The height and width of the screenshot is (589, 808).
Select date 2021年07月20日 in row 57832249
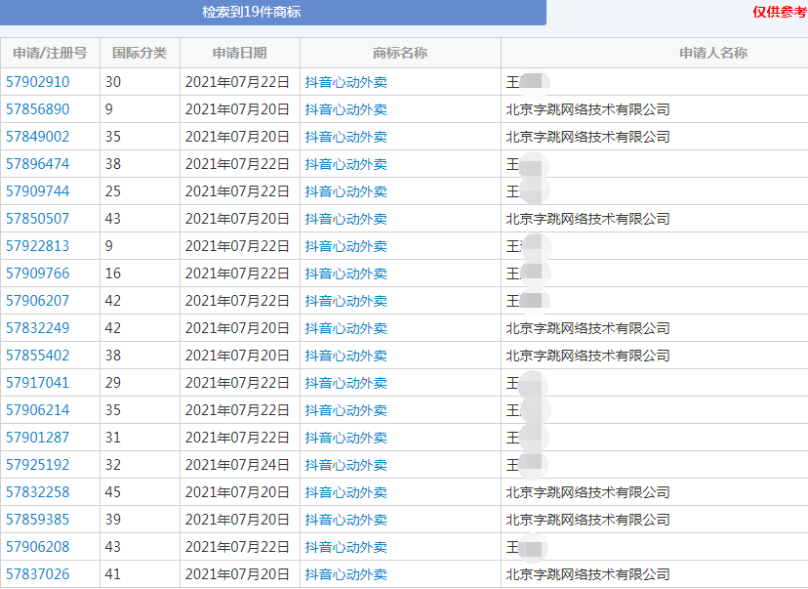coord(237,328)
